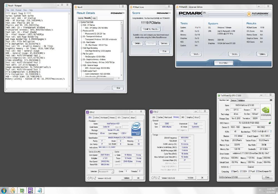Click the taskbar clock
This screenshot has height=194, width=278.
click(x=270, y=190)
